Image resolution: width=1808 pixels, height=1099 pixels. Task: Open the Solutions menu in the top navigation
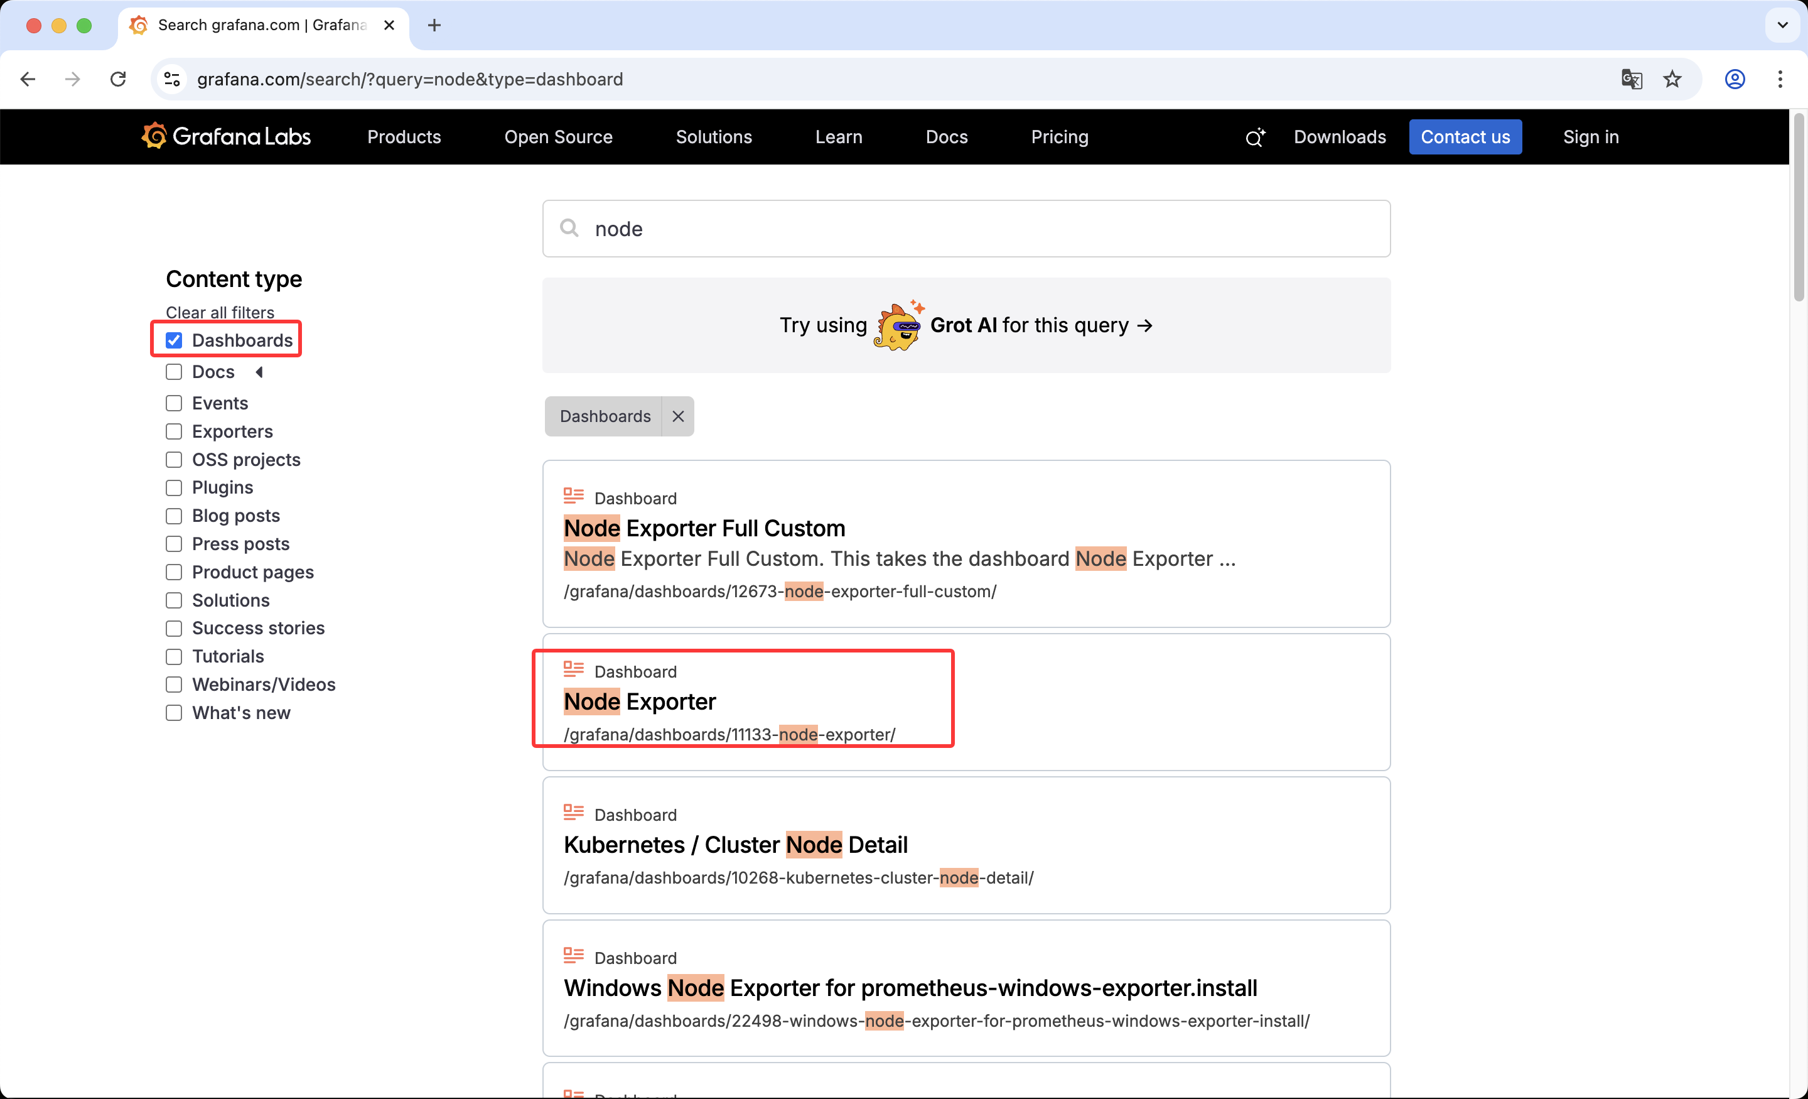pyautogui.click(x=714, y=138)
